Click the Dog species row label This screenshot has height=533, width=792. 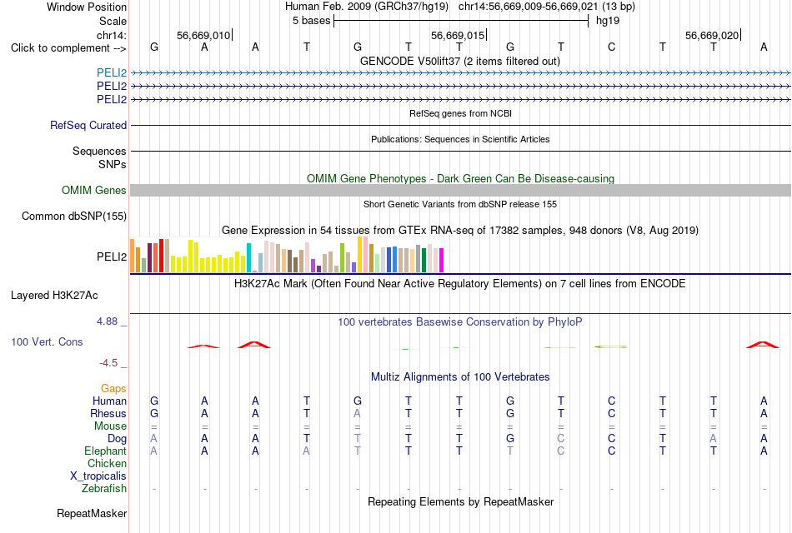tap(117, 439)
